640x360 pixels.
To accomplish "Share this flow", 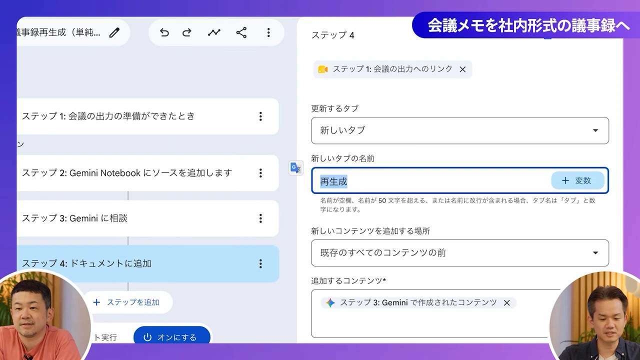I will click(241, 33).
